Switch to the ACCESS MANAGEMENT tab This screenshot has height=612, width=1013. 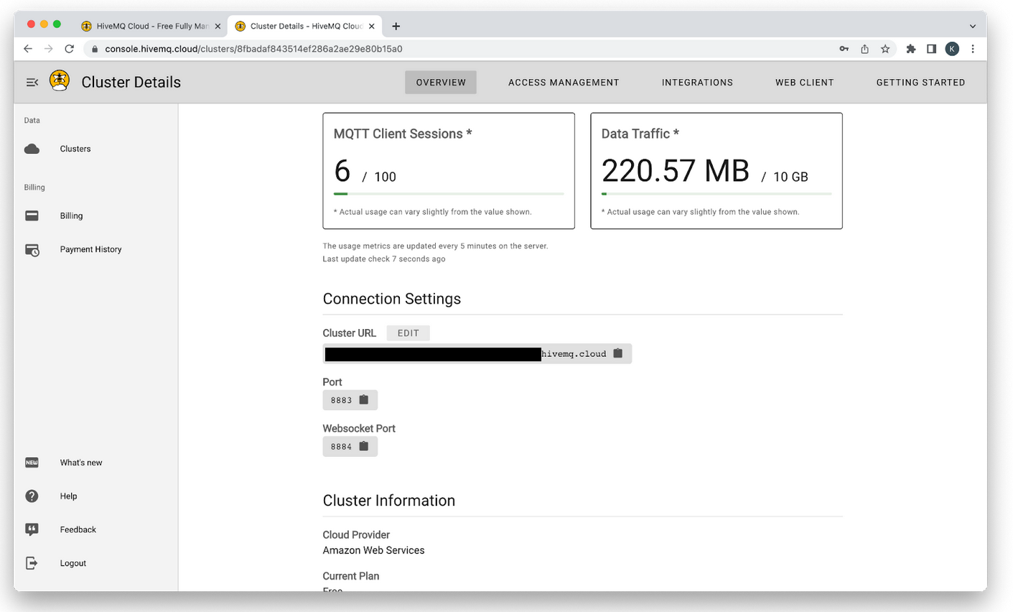564,82
